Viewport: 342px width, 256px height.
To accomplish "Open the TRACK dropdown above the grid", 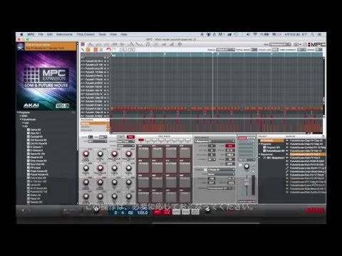I will [x=225, y=50].
